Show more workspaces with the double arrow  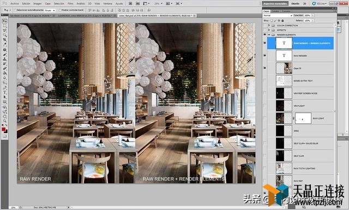(x=304, y=4)
